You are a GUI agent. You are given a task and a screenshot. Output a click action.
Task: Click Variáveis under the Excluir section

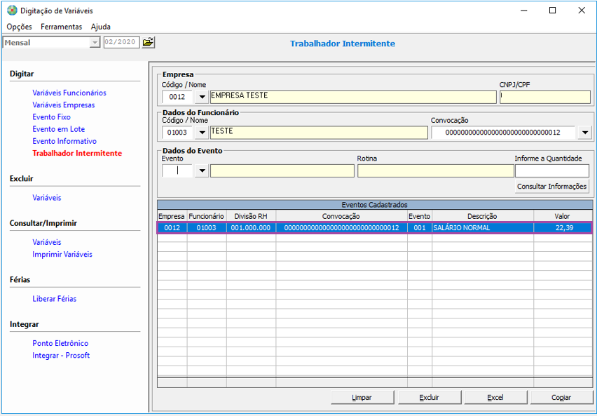pyautogui.click(x=47, y=198)
